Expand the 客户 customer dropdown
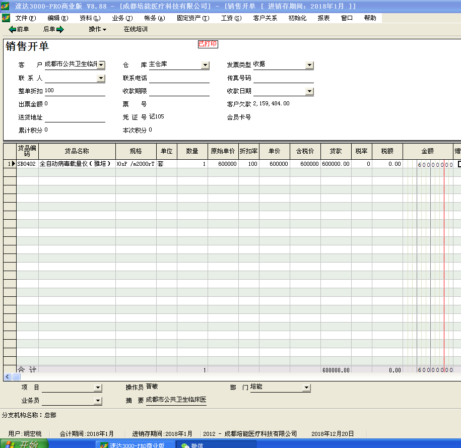This screenshot has height=448, width=461. (x=101, y=65)
